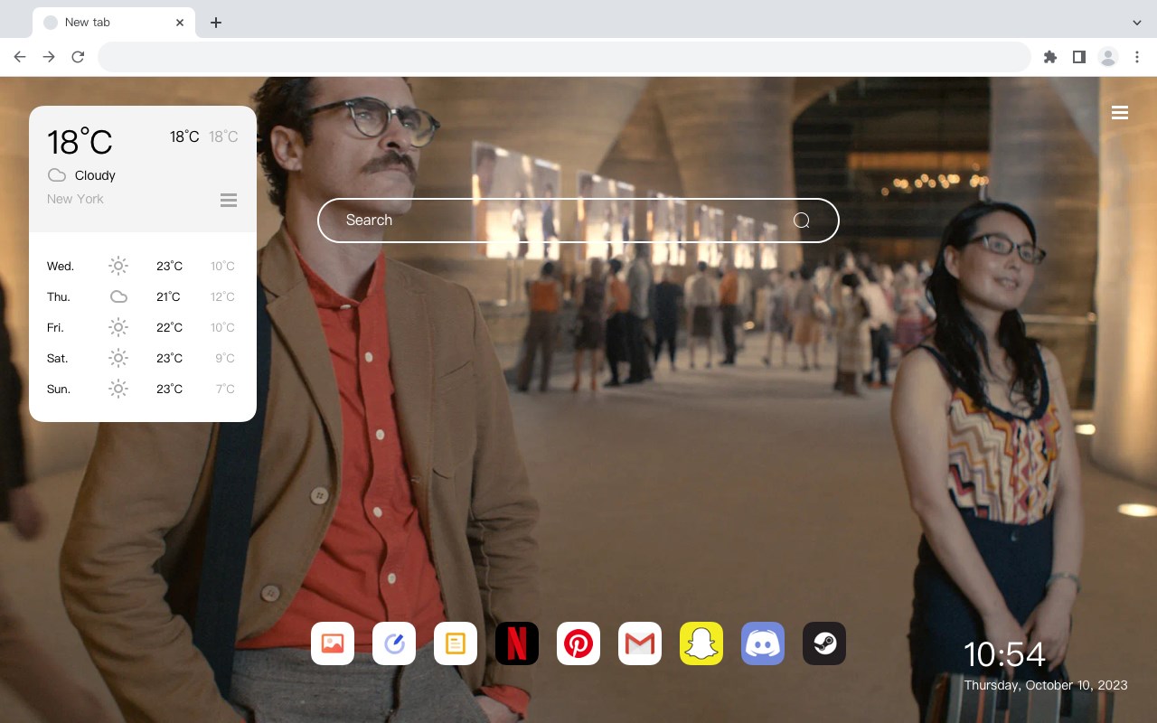Click Thursday's low temperature 12°C

[223, 296]
